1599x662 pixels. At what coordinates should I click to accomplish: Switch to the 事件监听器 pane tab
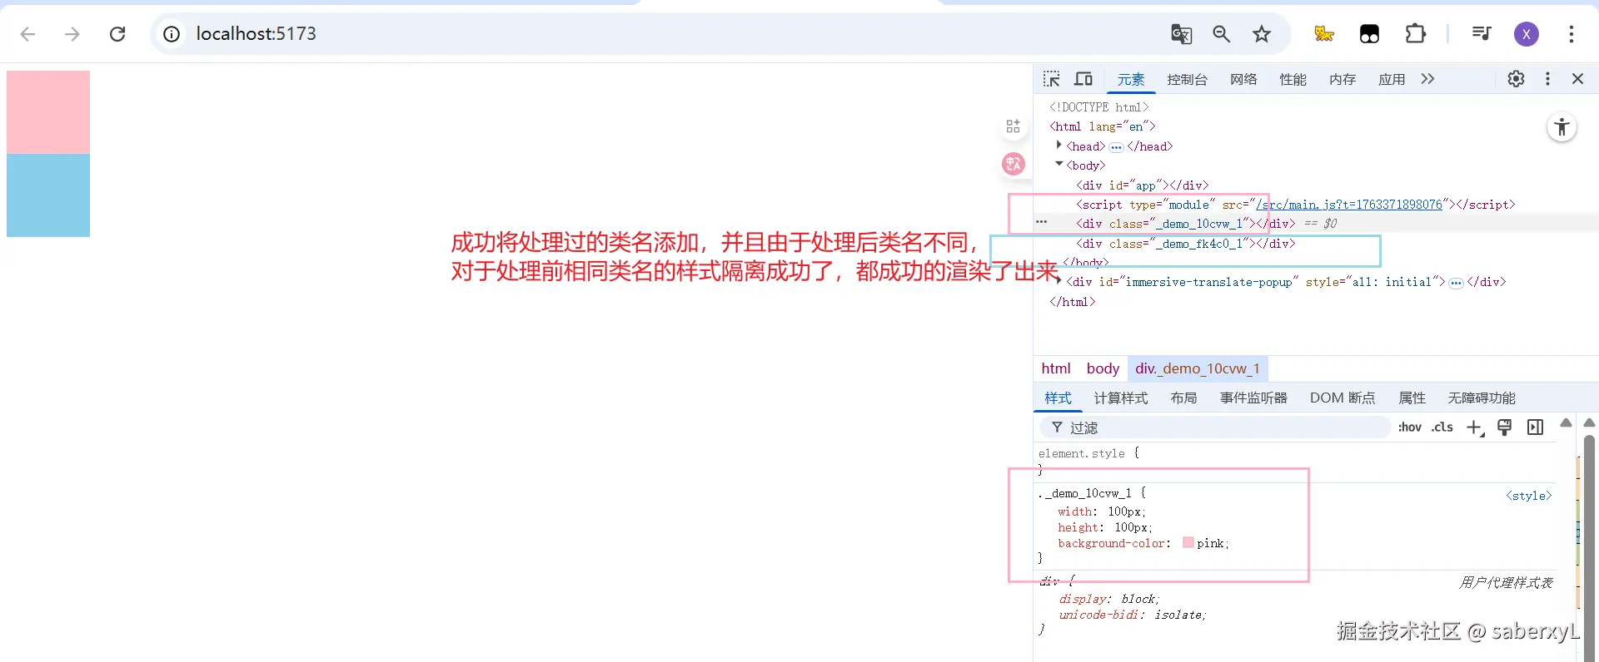[x=1253, y=398]
